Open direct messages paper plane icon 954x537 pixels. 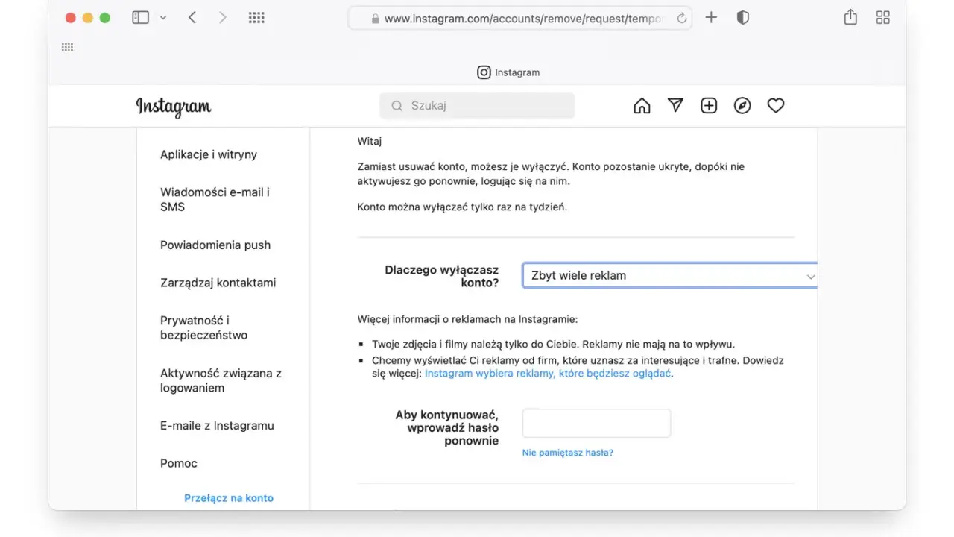tap(675, 106)
